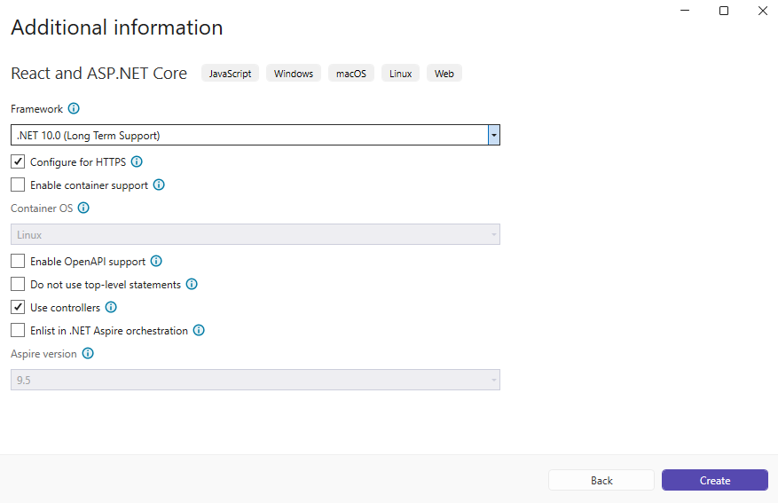This screenshot has height=503, width=778.
Task: Click info icon beside Enable OpenAPI support
Action: coord(156,262)
